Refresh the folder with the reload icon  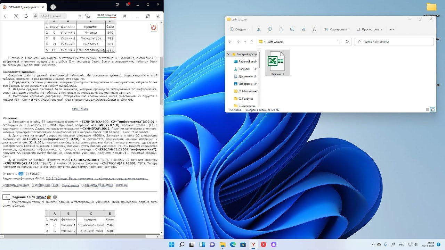347,42
